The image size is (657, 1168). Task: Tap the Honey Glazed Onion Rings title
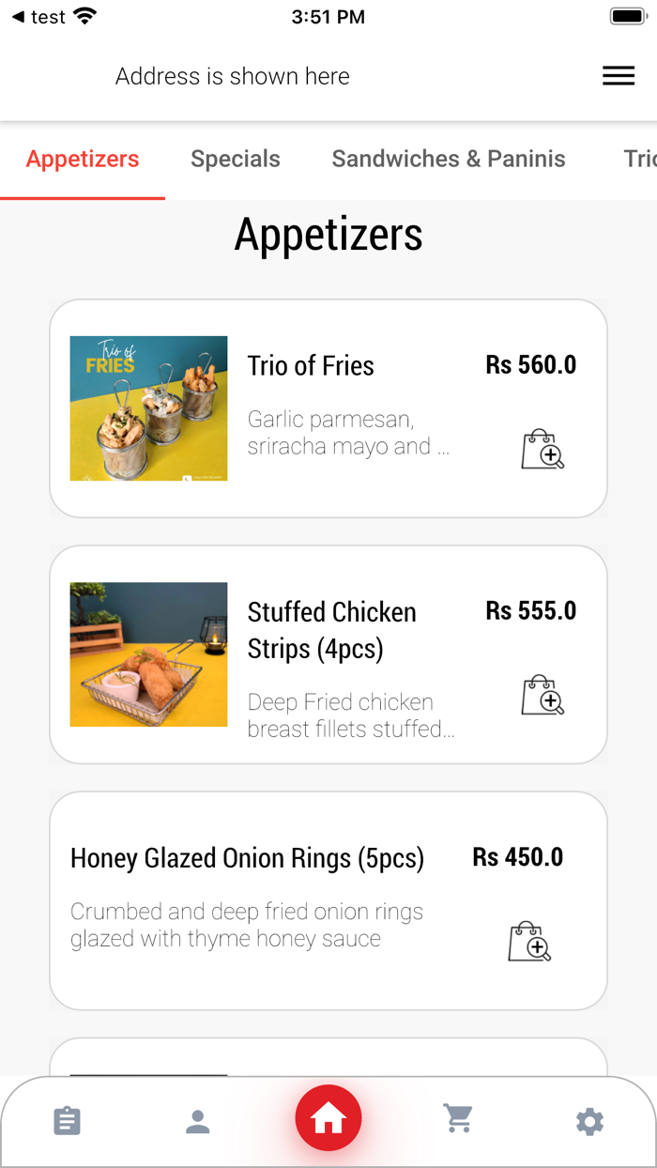click(247, 858)
